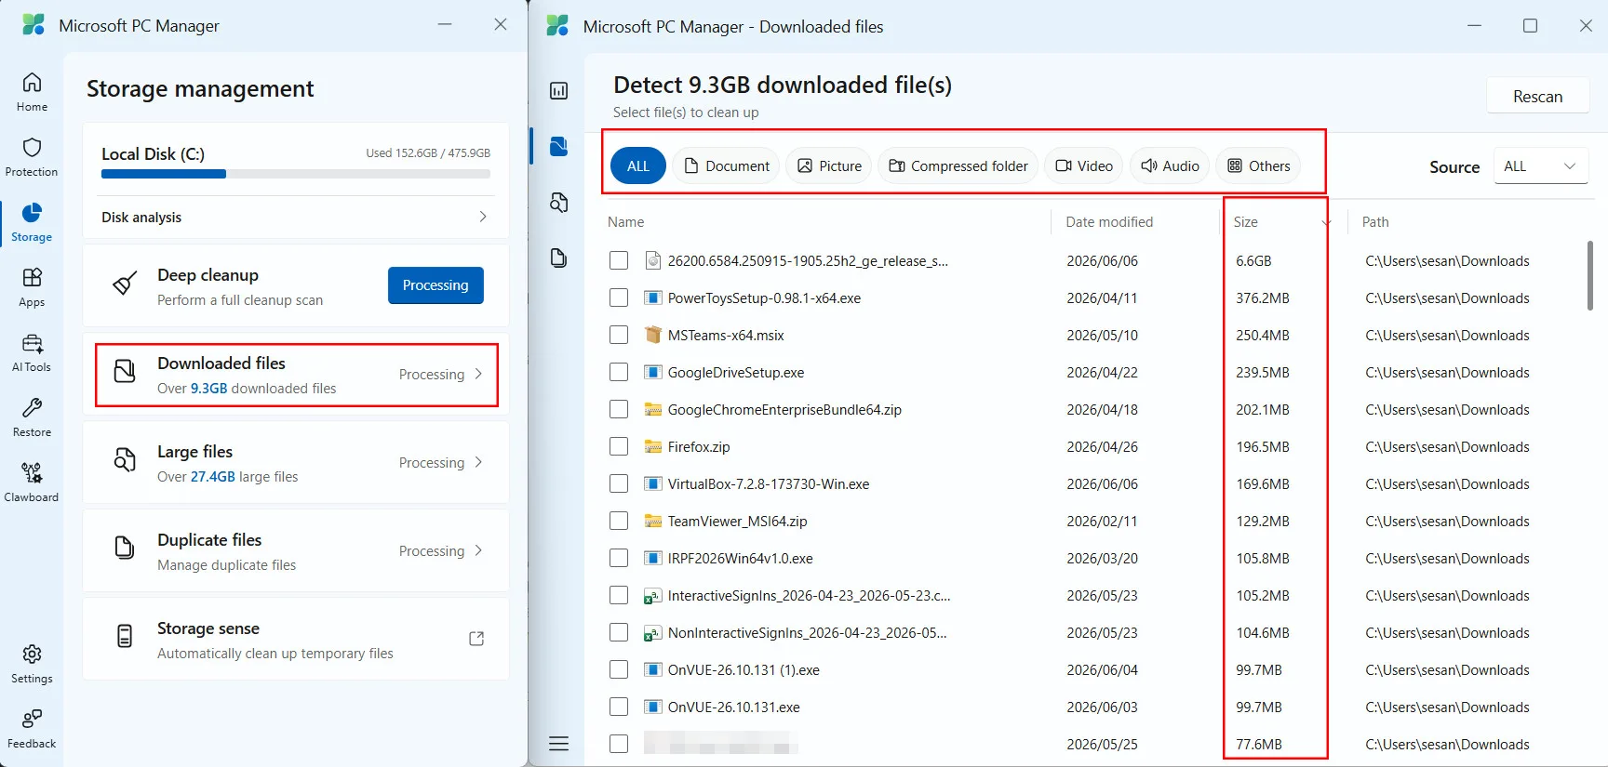
Task: Select the NonInteractiveSignIns file name
Action: pyautogui.click(x=807, y=633)
